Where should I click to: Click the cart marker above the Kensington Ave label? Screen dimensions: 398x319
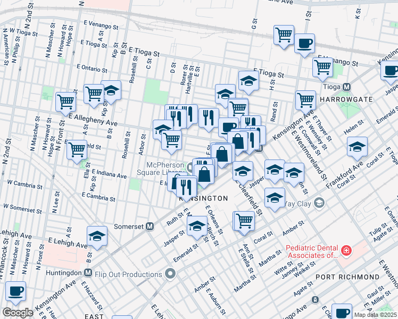coord(305,103)
